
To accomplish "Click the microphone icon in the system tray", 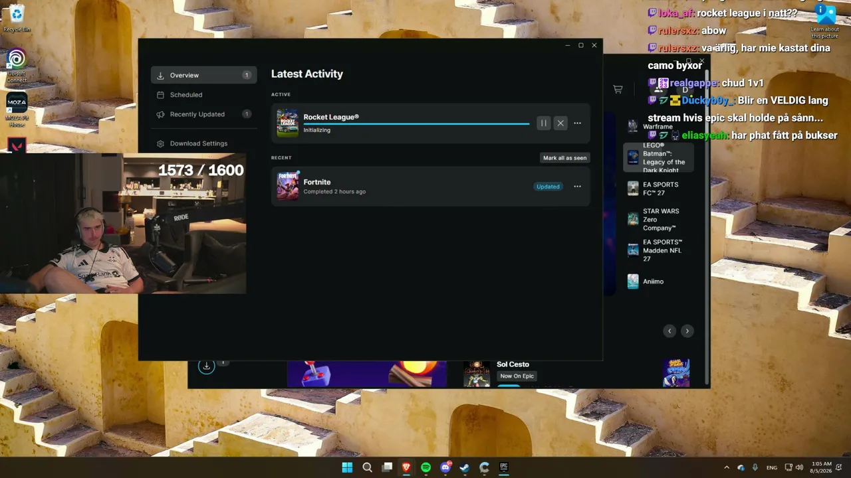I will pyautogui.click(x=755, y=467).
